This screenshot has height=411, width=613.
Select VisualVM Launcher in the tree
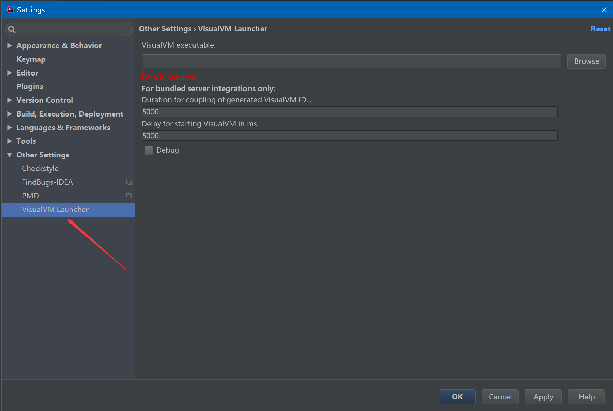pos(68,209)
